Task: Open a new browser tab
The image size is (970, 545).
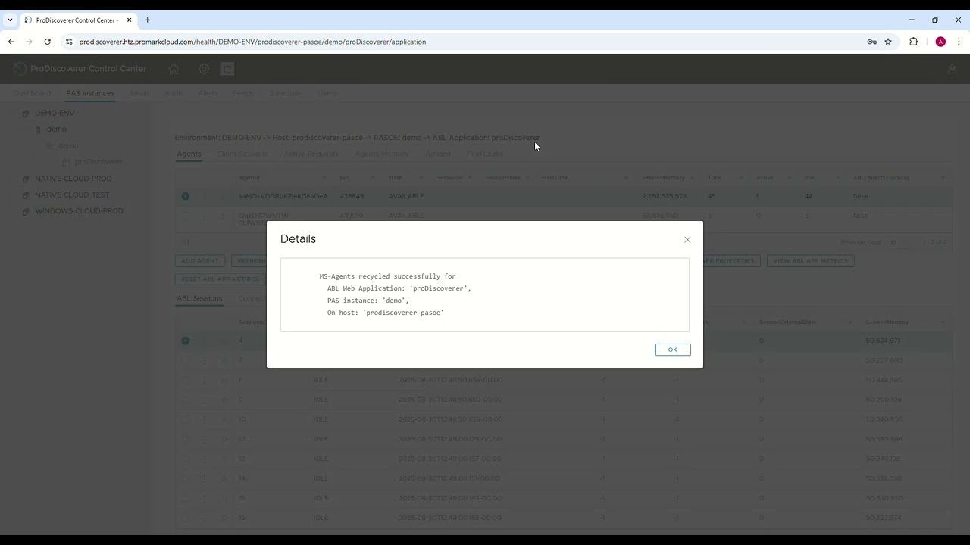Action: pos(147,20)
